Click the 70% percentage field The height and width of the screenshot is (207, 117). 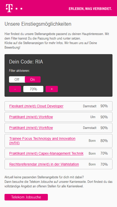coord(33,89)
